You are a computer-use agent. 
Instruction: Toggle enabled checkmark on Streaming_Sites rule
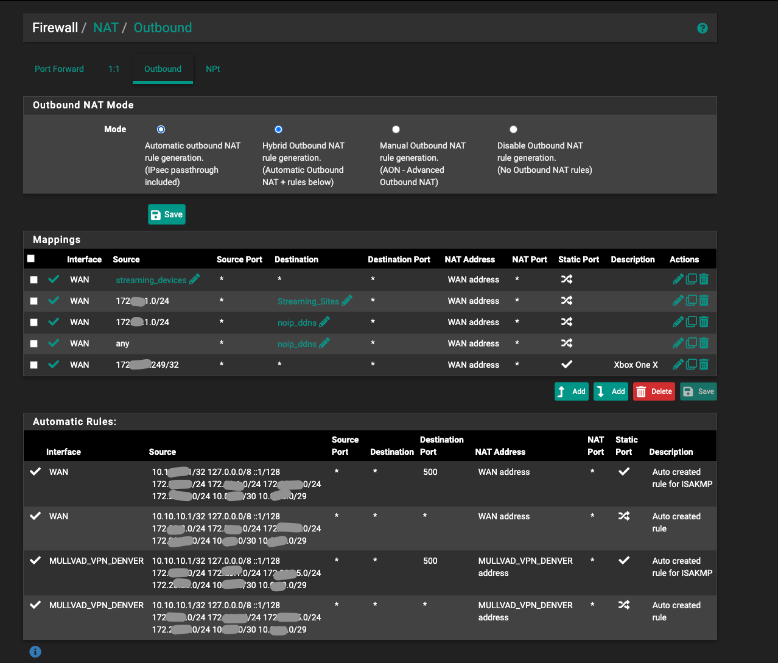tap(54, 301)
